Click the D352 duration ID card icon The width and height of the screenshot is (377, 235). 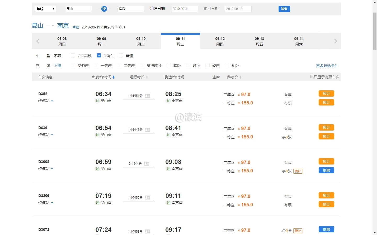point(147,96)
